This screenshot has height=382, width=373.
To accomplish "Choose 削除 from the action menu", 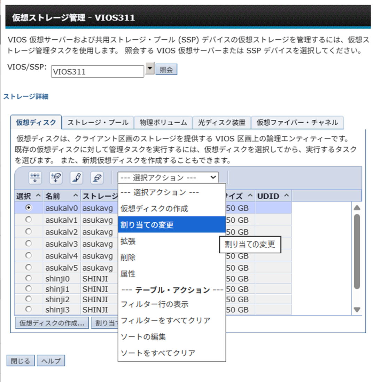I will tap(171, 257).
